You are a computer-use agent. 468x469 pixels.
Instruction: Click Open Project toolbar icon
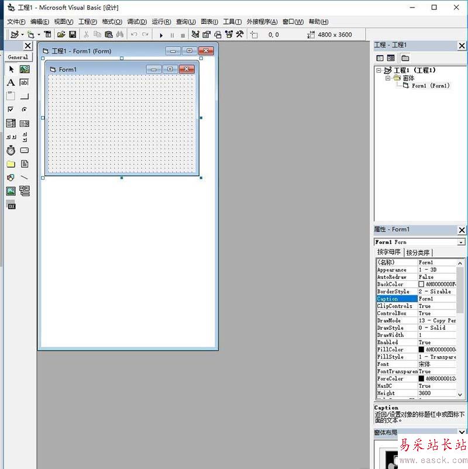(x=61, y=35)
